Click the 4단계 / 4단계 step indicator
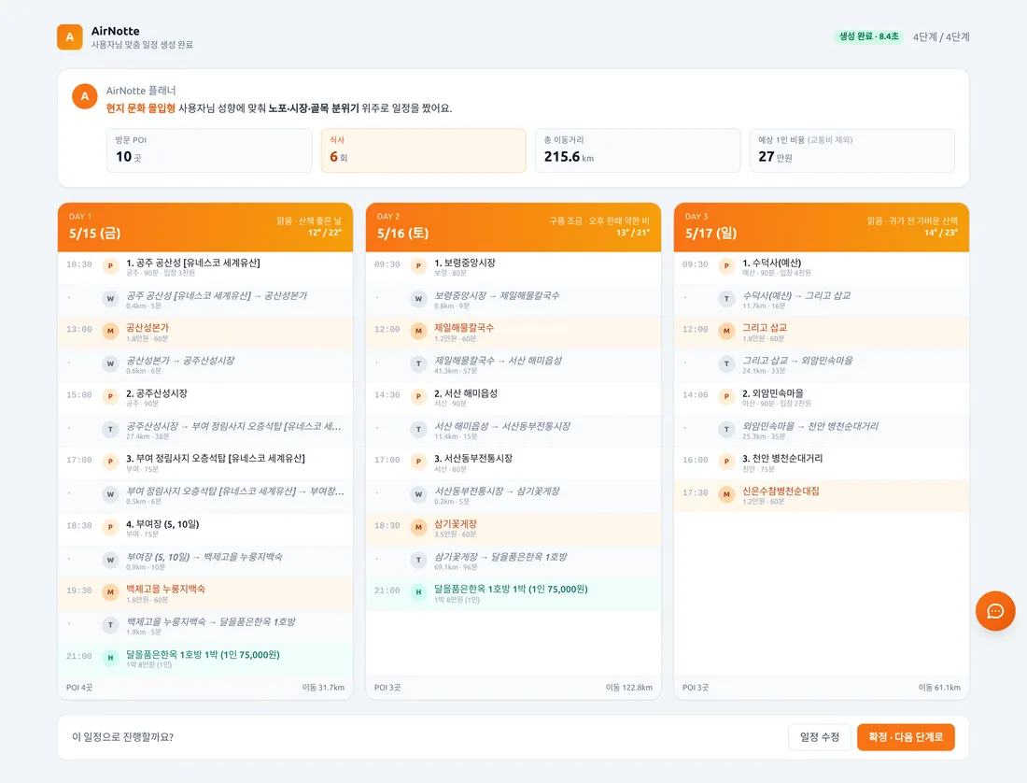1027x783 pixels. (x=941, y=37)
